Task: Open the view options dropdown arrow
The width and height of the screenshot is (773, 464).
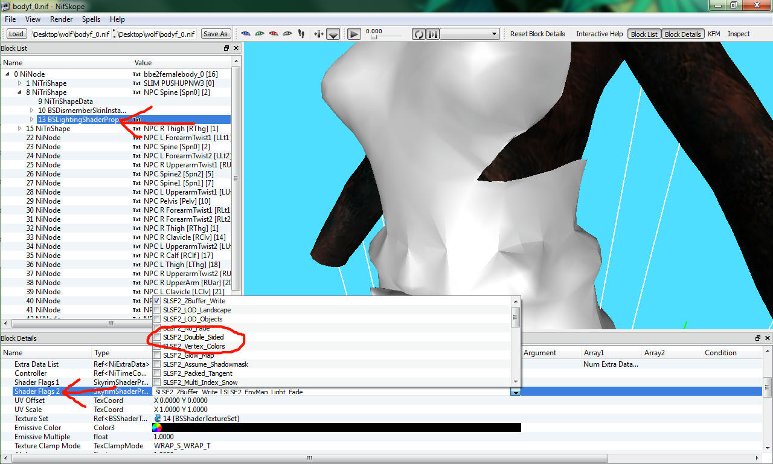Action: 333,34
